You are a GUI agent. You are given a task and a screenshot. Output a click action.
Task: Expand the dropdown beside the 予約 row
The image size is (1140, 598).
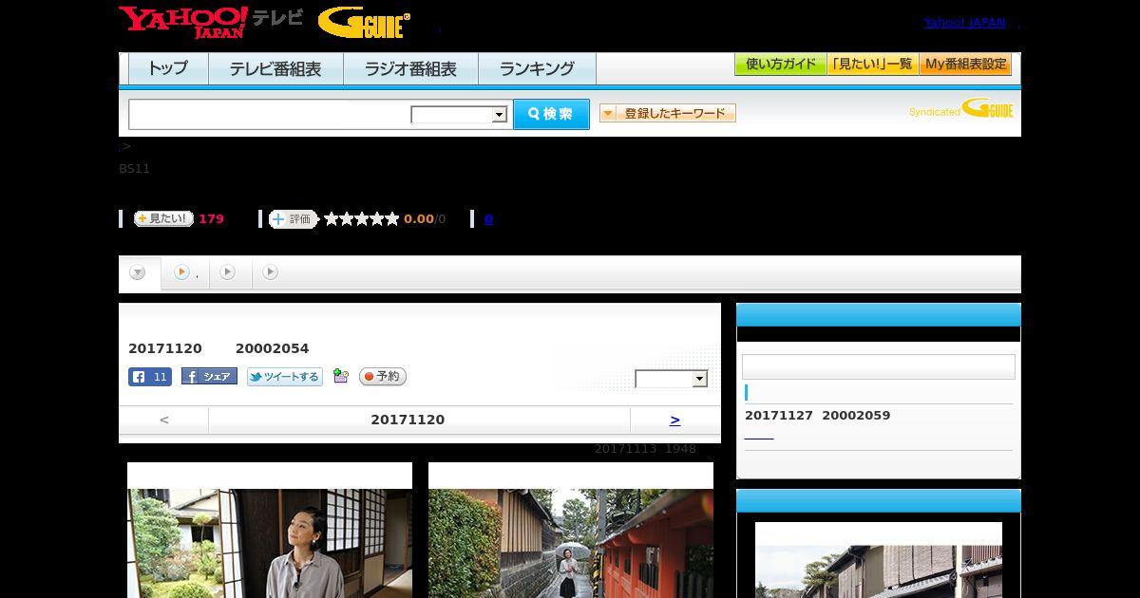point(672,379)
